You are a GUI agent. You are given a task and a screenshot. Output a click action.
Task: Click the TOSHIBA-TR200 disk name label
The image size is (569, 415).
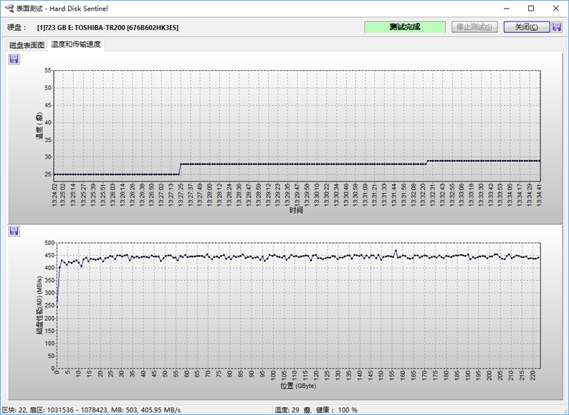pos(107,27)
